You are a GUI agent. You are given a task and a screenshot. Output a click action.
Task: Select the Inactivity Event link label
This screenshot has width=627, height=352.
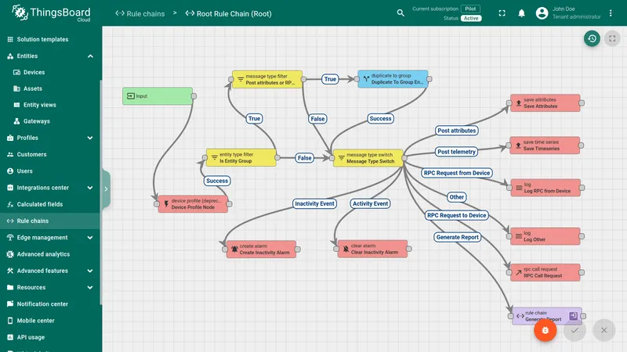pos(315,203)
